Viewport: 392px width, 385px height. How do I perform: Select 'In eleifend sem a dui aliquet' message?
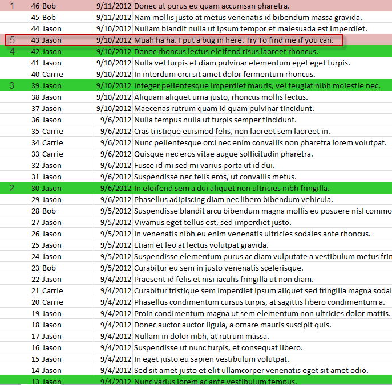click(x=232, y=189)
